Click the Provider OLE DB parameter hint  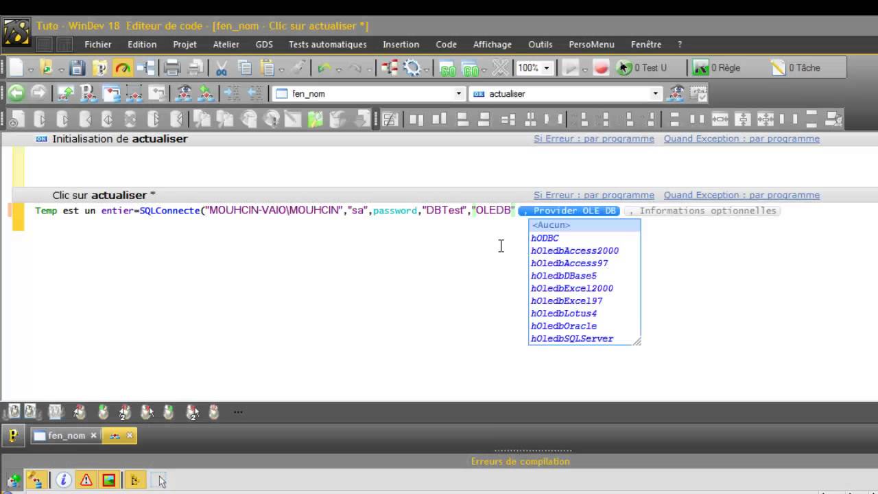(569, 211)
